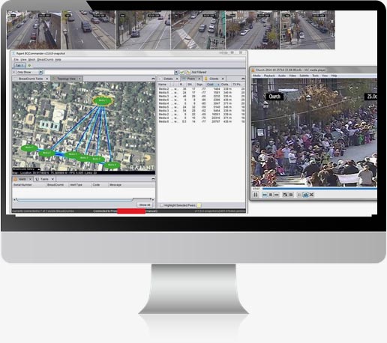Open VLC Audio menu
This screenshot has width=387, height=343.
click(x=282, y=76)
